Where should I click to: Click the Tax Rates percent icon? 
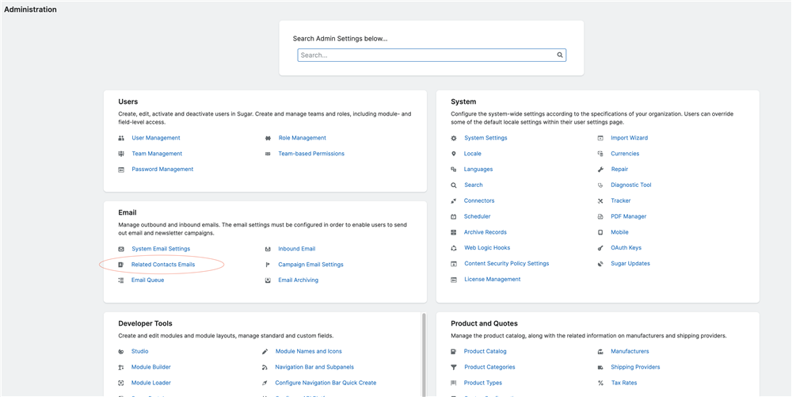[601, 383]
